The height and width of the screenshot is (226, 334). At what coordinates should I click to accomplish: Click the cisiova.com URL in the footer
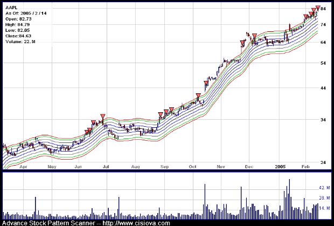click(136, 223)
